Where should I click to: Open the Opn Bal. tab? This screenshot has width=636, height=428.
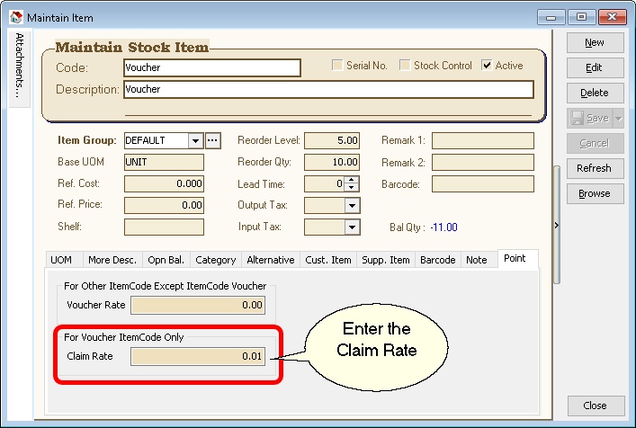click(x=166, y=260)
